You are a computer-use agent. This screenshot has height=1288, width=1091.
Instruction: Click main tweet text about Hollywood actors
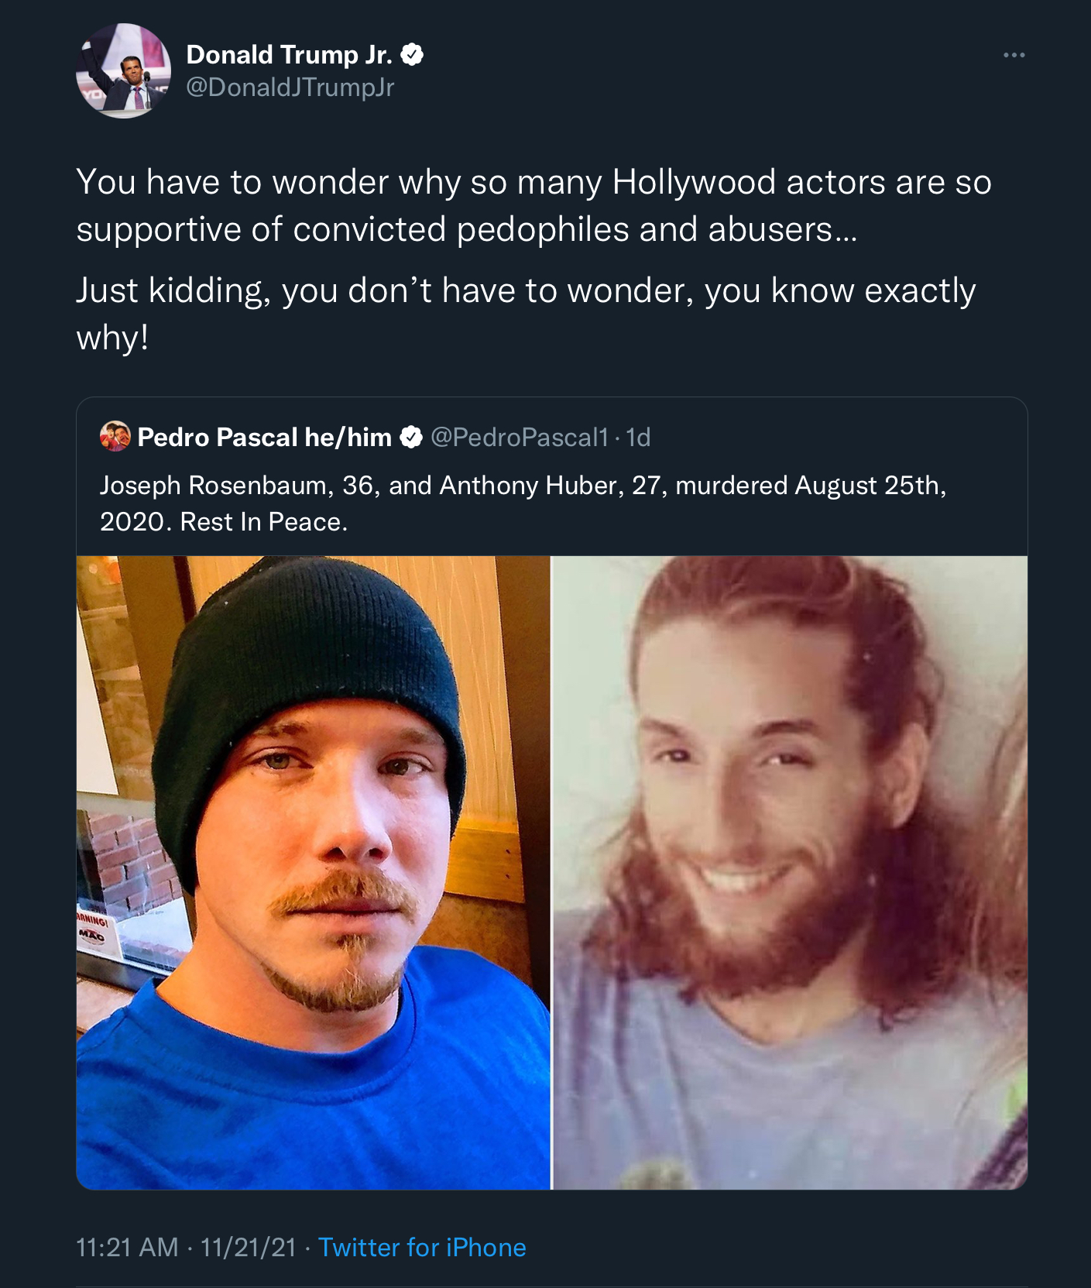tap(533, 205)
